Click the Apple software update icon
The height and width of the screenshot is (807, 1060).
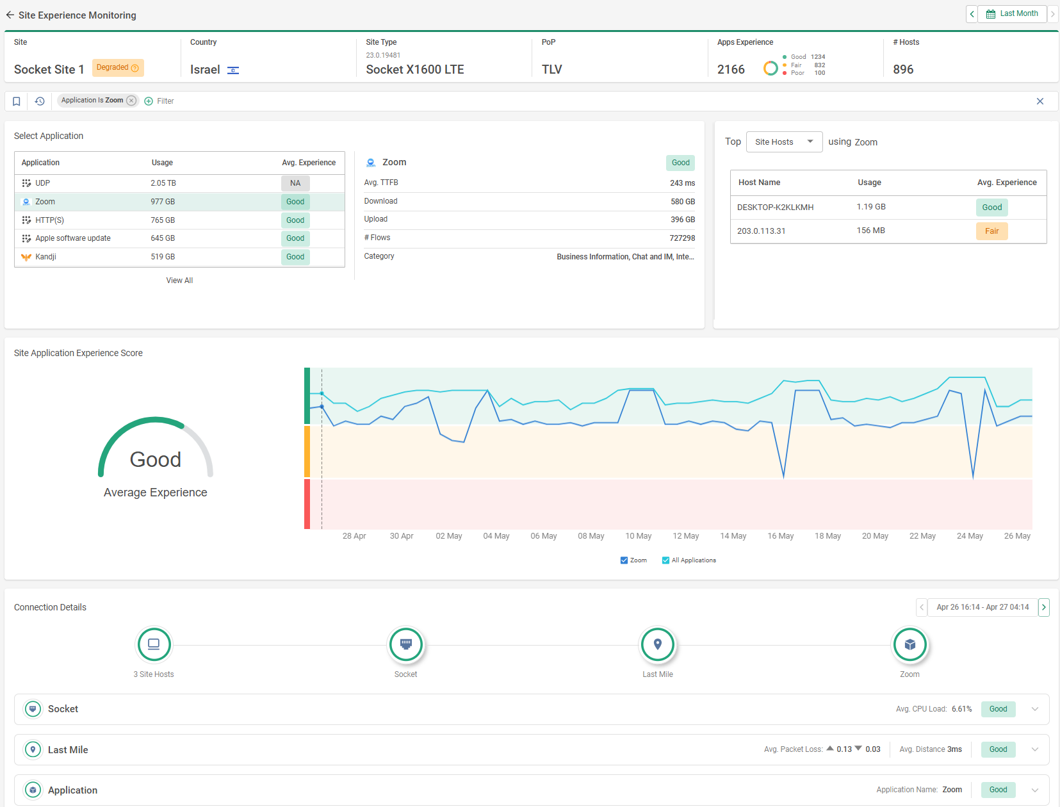26,238
